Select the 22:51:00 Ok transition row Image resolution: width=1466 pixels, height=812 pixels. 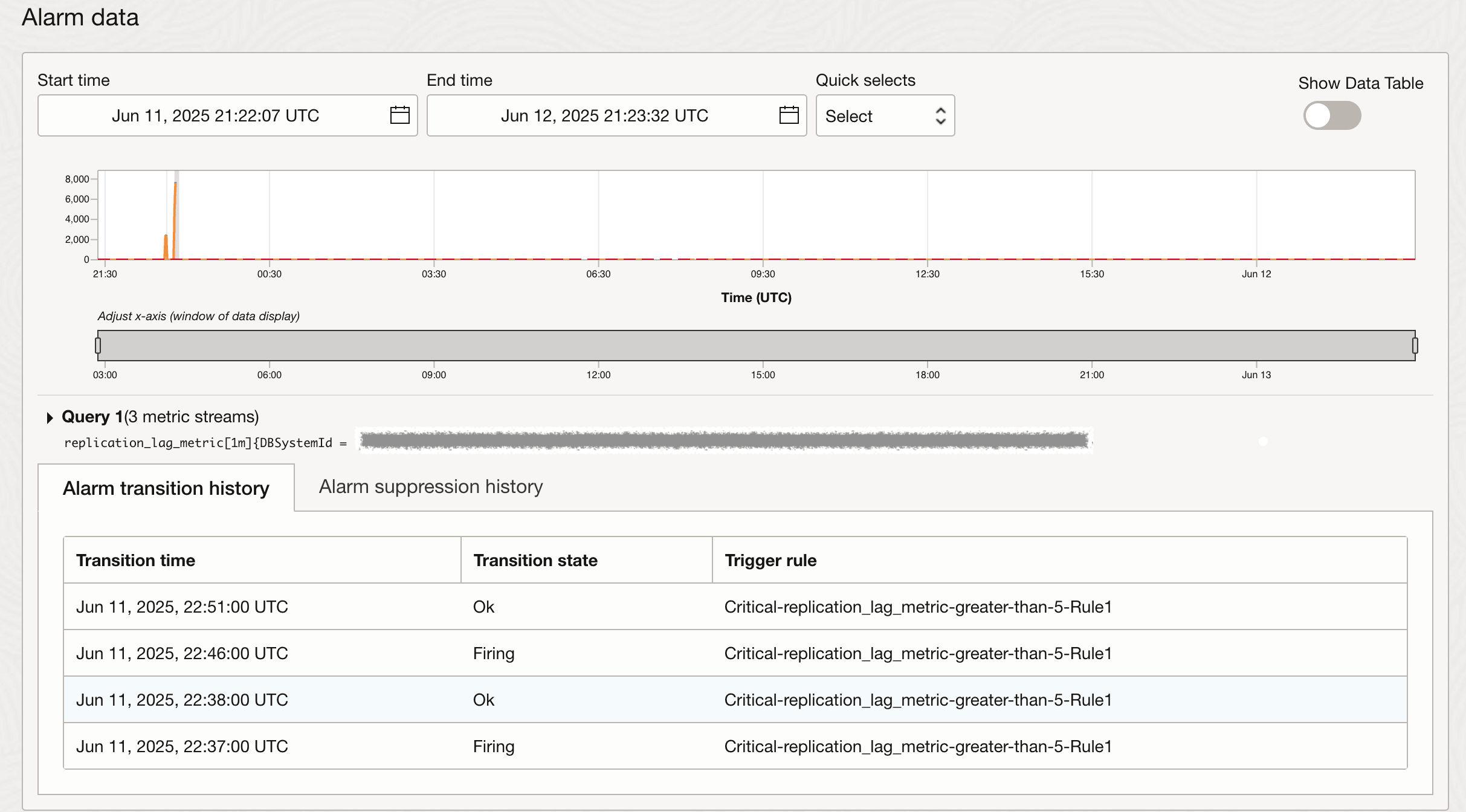[735, 607]
